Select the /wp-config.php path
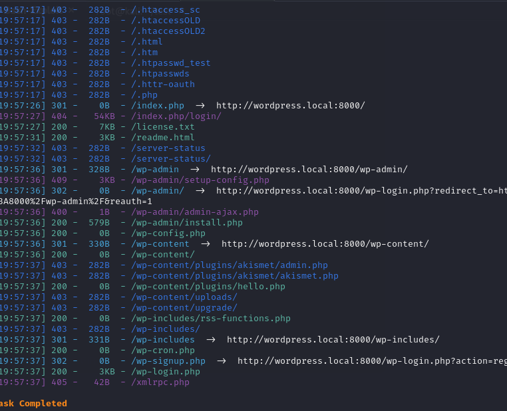The image size is (507, 411). [168, 233]
